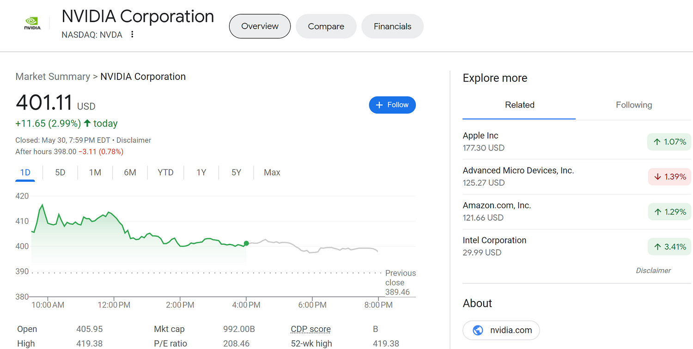Select the 5D chart time range
Image resolution: width=693 pixels, height=349 pixels.
[x=60, y=173]
